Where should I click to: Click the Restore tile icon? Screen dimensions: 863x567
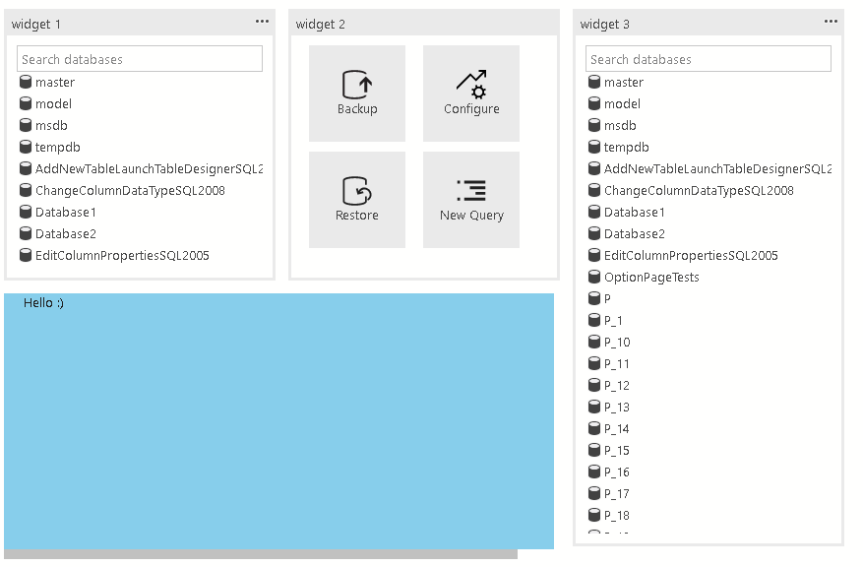click(x=356, y=190)
